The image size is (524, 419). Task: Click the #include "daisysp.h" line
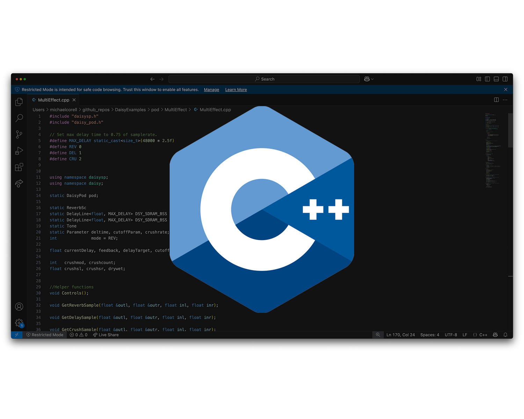click(x=74, y=116)
